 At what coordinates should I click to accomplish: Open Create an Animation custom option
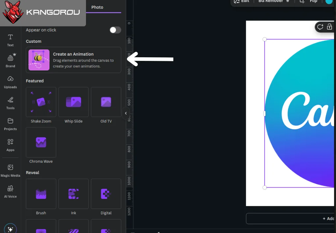point(73,60)
